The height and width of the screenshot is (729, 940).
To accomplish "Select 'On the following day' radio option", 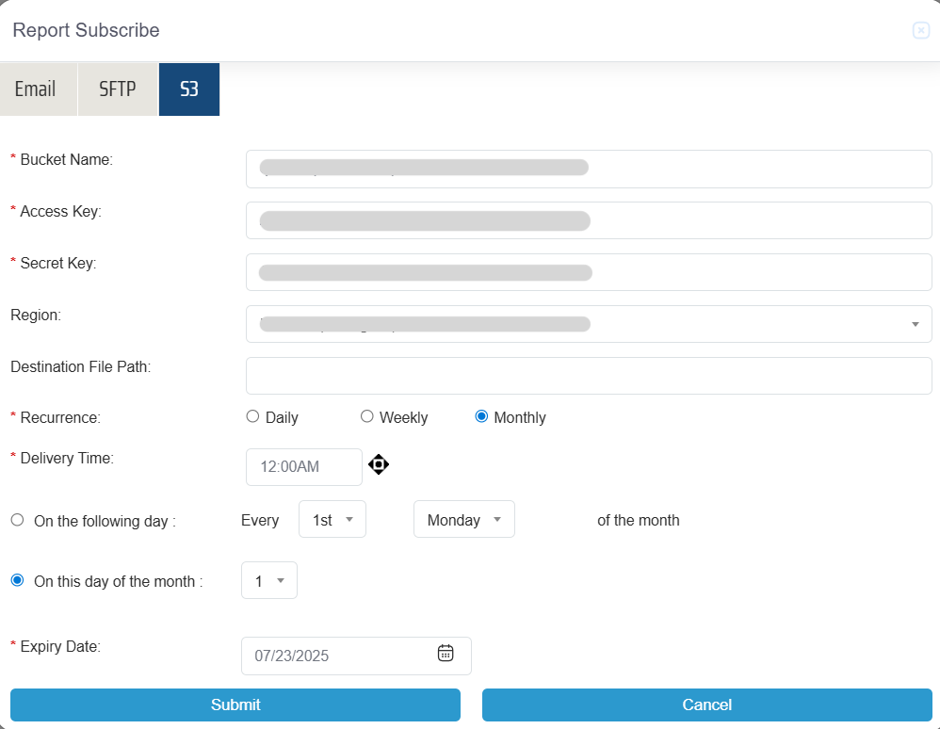I will [17, 520].
